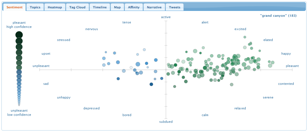Select the rightmost green bubble in the plot
The width and height of the screenshot is (308, 132).
(272, 63)
